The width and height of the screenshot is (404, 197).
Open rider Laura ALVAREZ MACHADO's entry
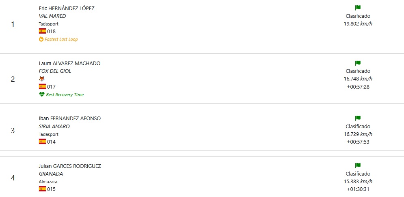(69, 63)
